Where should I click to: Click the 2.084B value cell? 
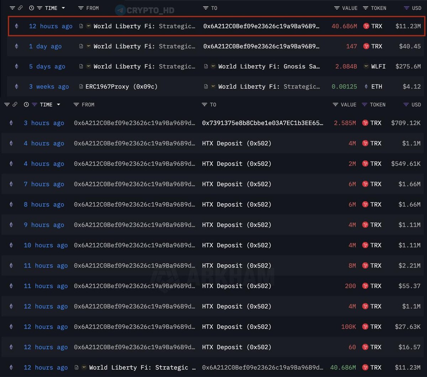tap(346, 66)
